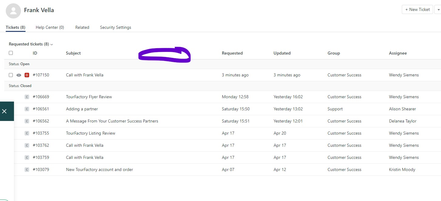Click closed status badge for ticket #103079

pyautogui.click(x=27, y=170)
